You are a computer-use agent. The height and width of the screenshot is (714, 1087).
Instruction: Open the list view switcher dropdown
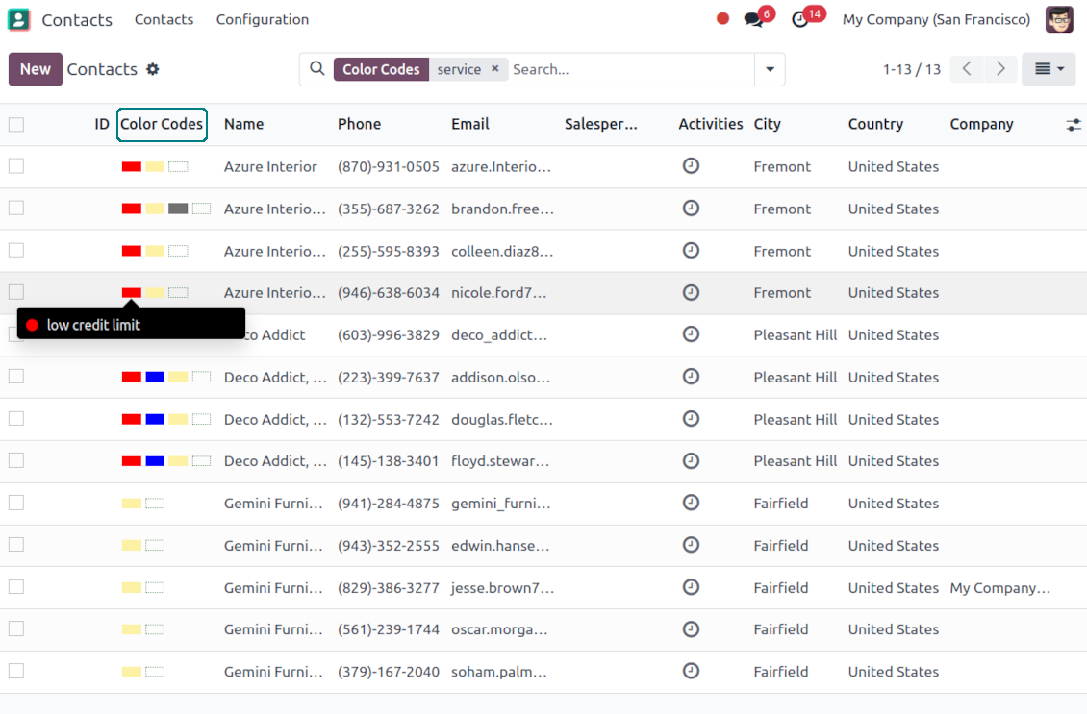click(x=1049, y=69)
